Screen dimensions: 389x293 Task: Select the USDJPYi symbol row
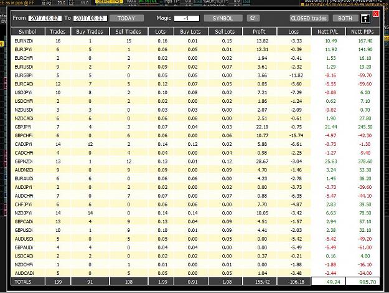tap(195, 92)
